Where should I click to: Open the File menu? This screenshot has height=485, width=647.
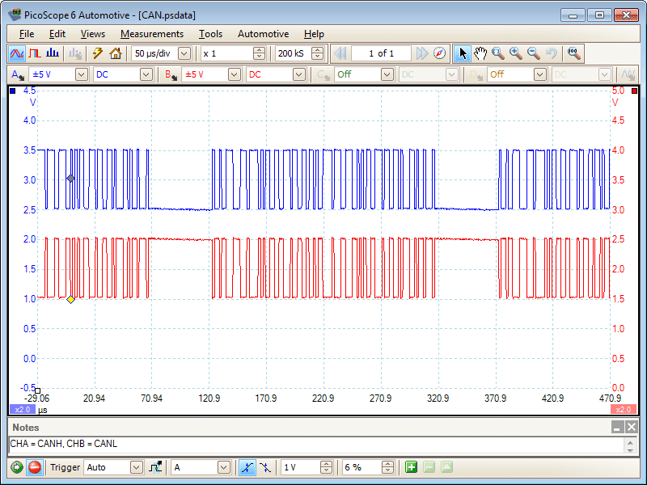click(27, 34)
